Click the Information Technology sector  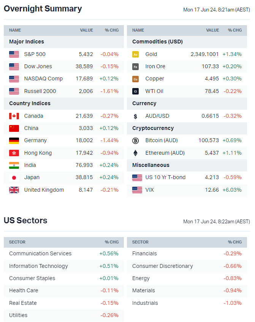(38, 266)
